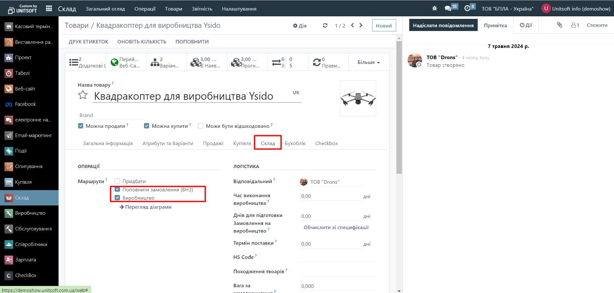Click ДРУК ЕТИКЕТОК button
Viewport: 614px width, 293px height.
point(89,42)
